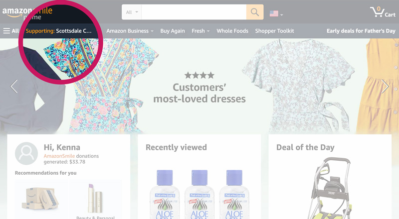Expand the Amazon Business menu
The image size is (399, 219).
coord(130,31)
